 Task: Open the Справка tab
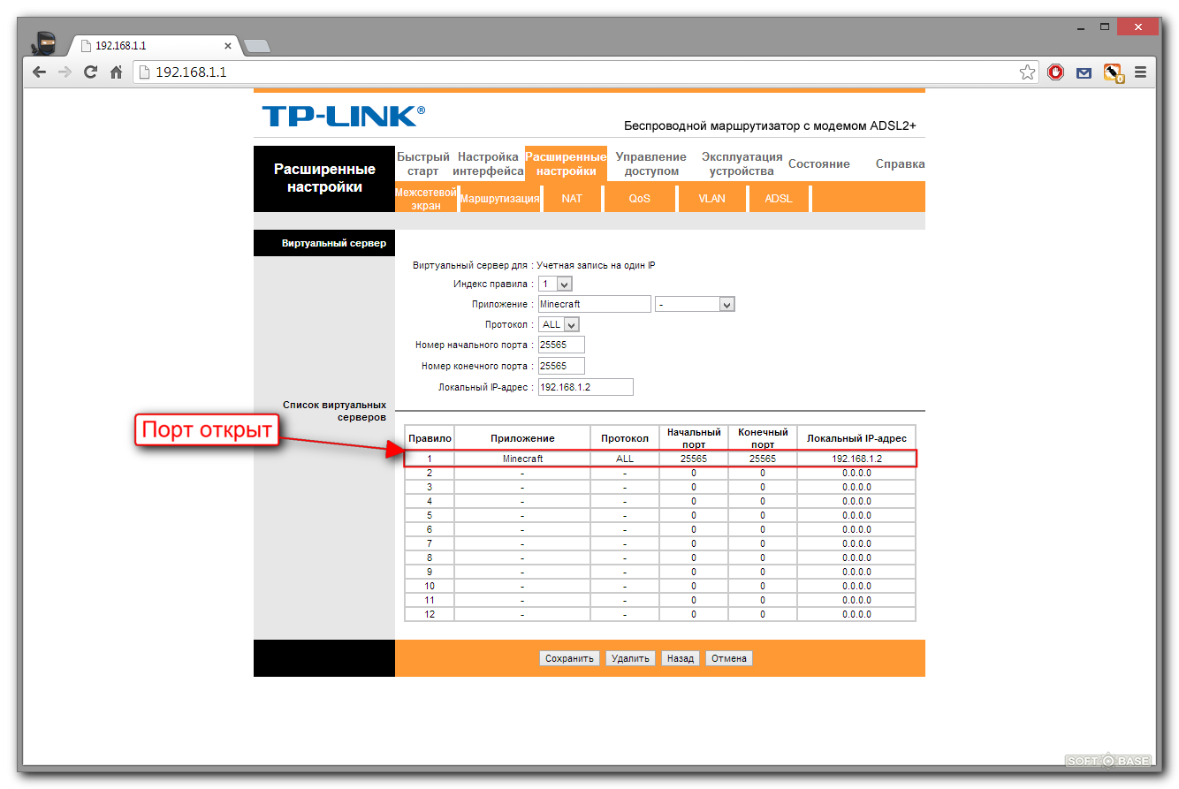pos(900,163)
